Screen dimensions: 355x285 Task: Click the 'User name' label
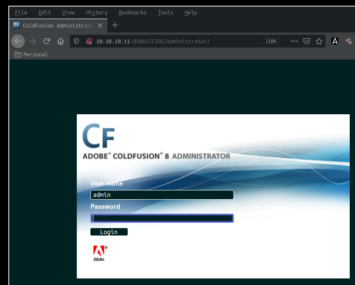click(x=107, y=183)
